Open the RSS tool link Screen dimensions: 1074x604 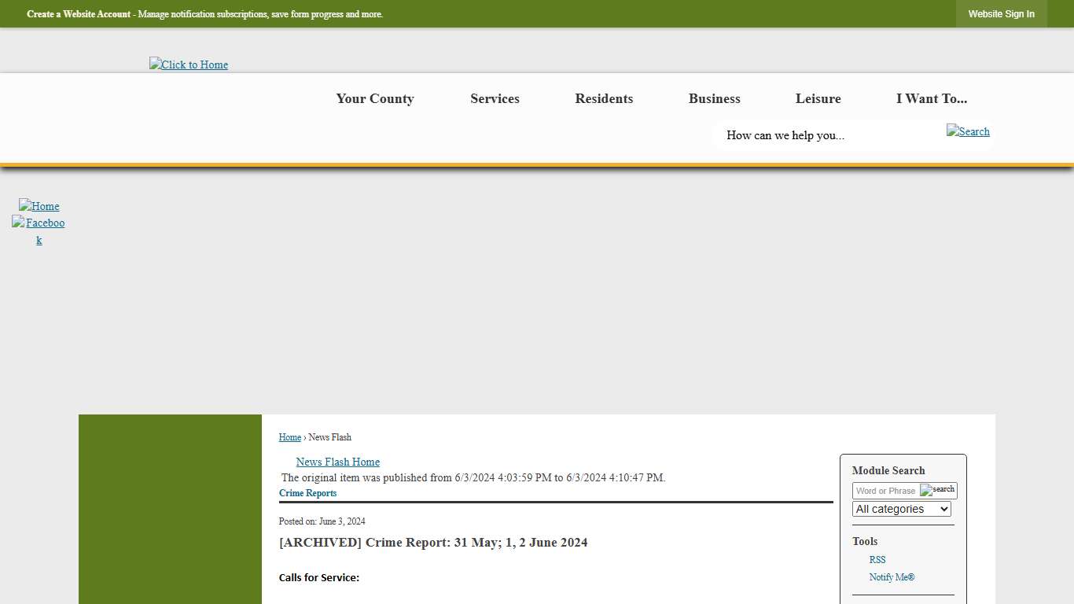(x=877, y=560)
